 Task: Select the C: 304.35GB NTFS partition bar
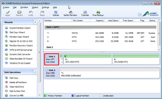[x=88, y=59]
